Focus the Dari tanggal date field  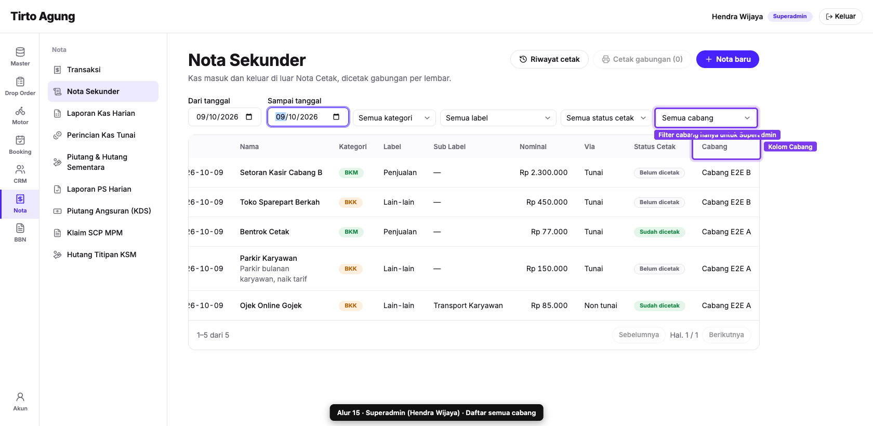[x=224, y=117]
